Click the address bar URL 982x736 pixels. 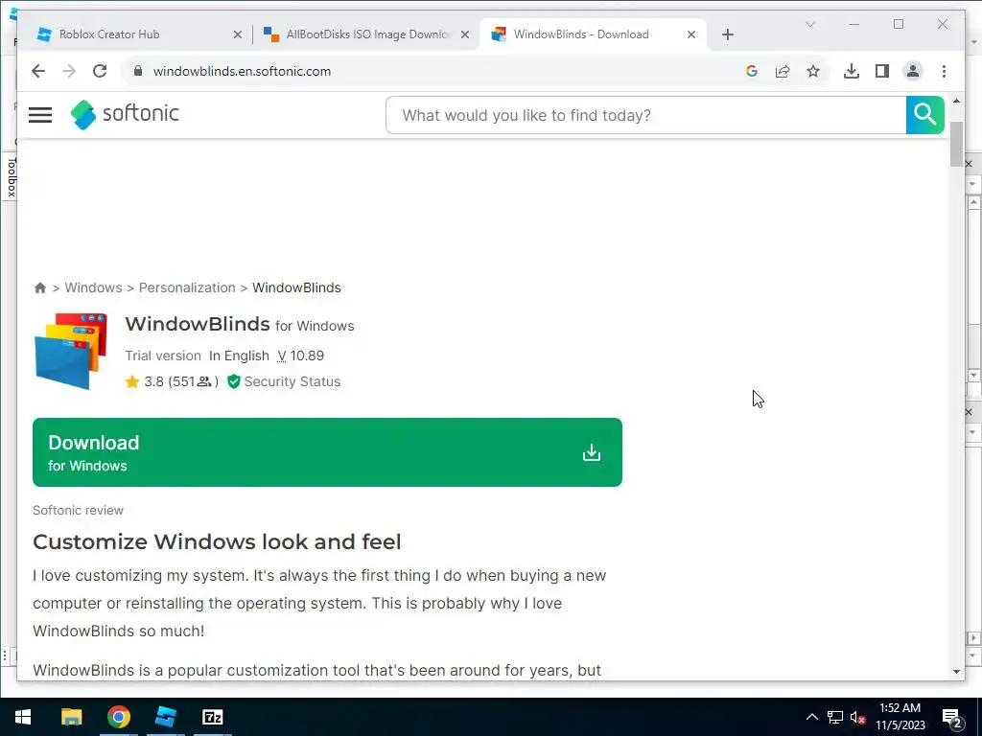point(242,71)
